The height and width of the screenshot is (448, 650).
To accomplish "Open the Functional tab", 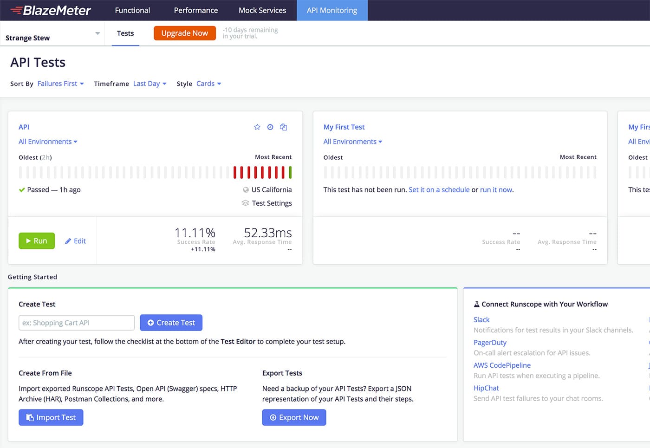I will (132, 10).
